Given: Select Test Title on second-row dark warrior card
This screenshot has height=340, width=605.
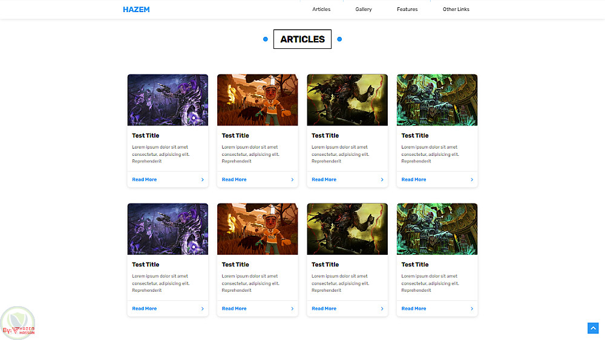Looking at the screenshot, I should (x=325, y=265).
